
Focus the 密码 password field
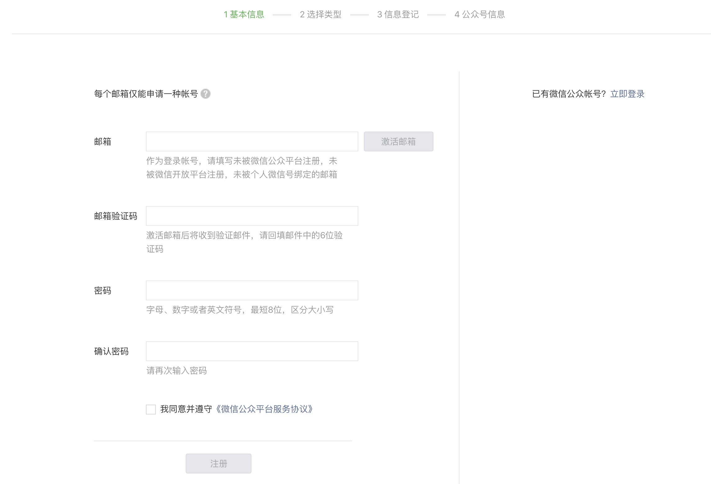[252, 290]
